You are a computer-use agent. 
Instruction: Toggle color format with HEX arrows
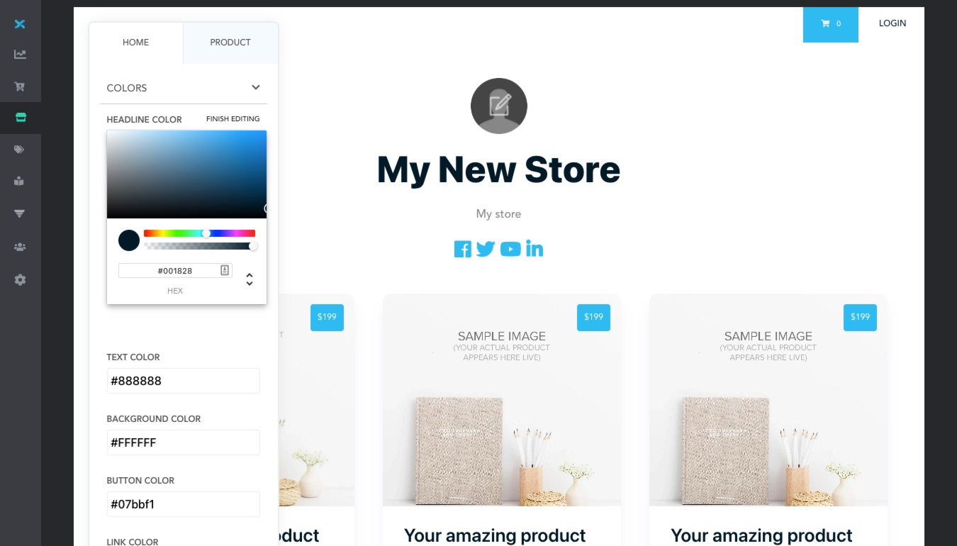[250, 279]
